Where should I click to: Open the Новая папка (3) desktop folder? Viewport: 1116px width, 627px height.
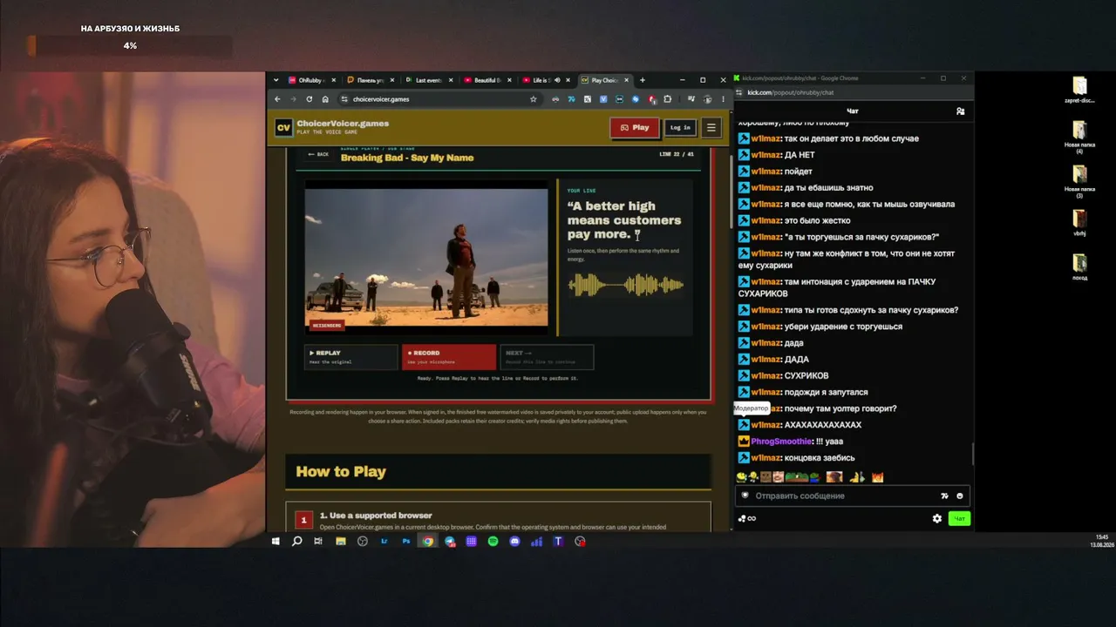pyautogui.click(x=1079, y=181)
